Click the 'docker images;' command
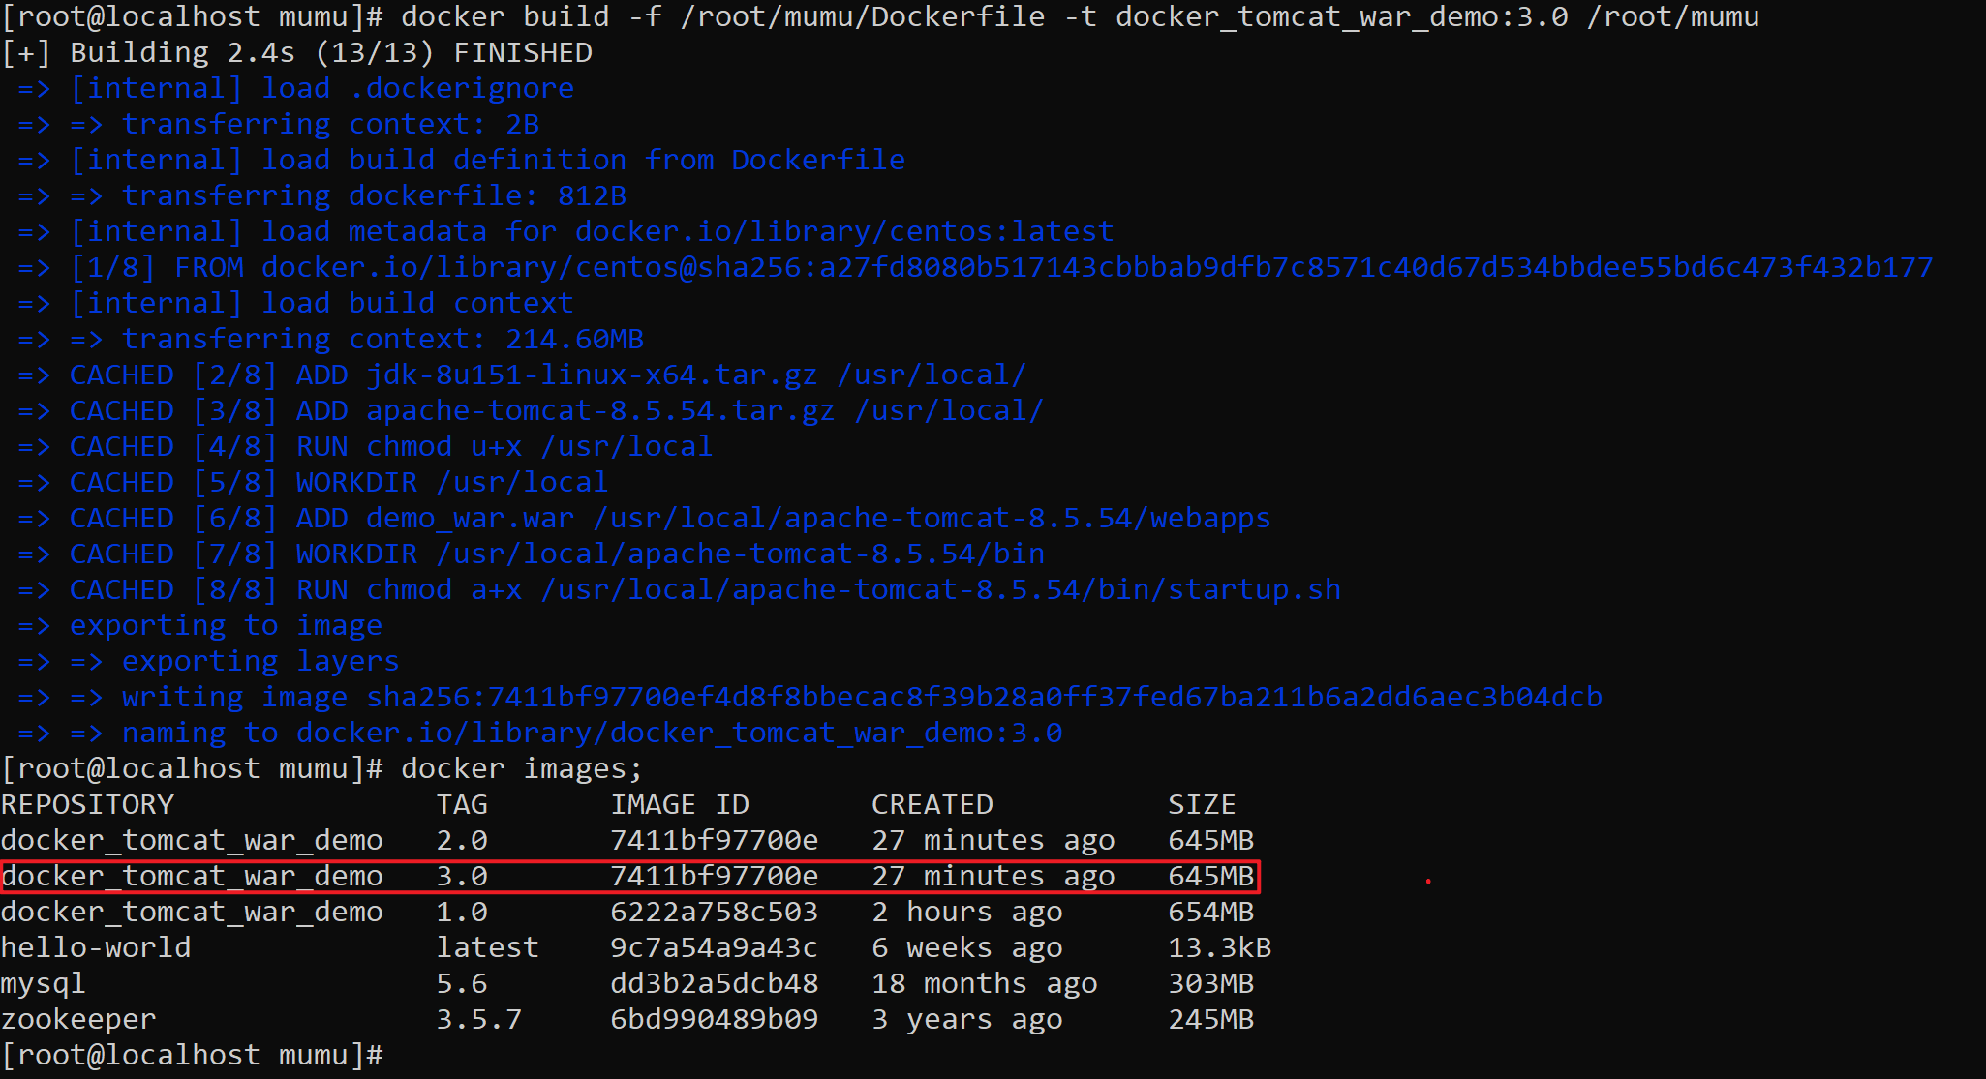This screenshot has height=1079, width=1986. (x=521, y=769)
